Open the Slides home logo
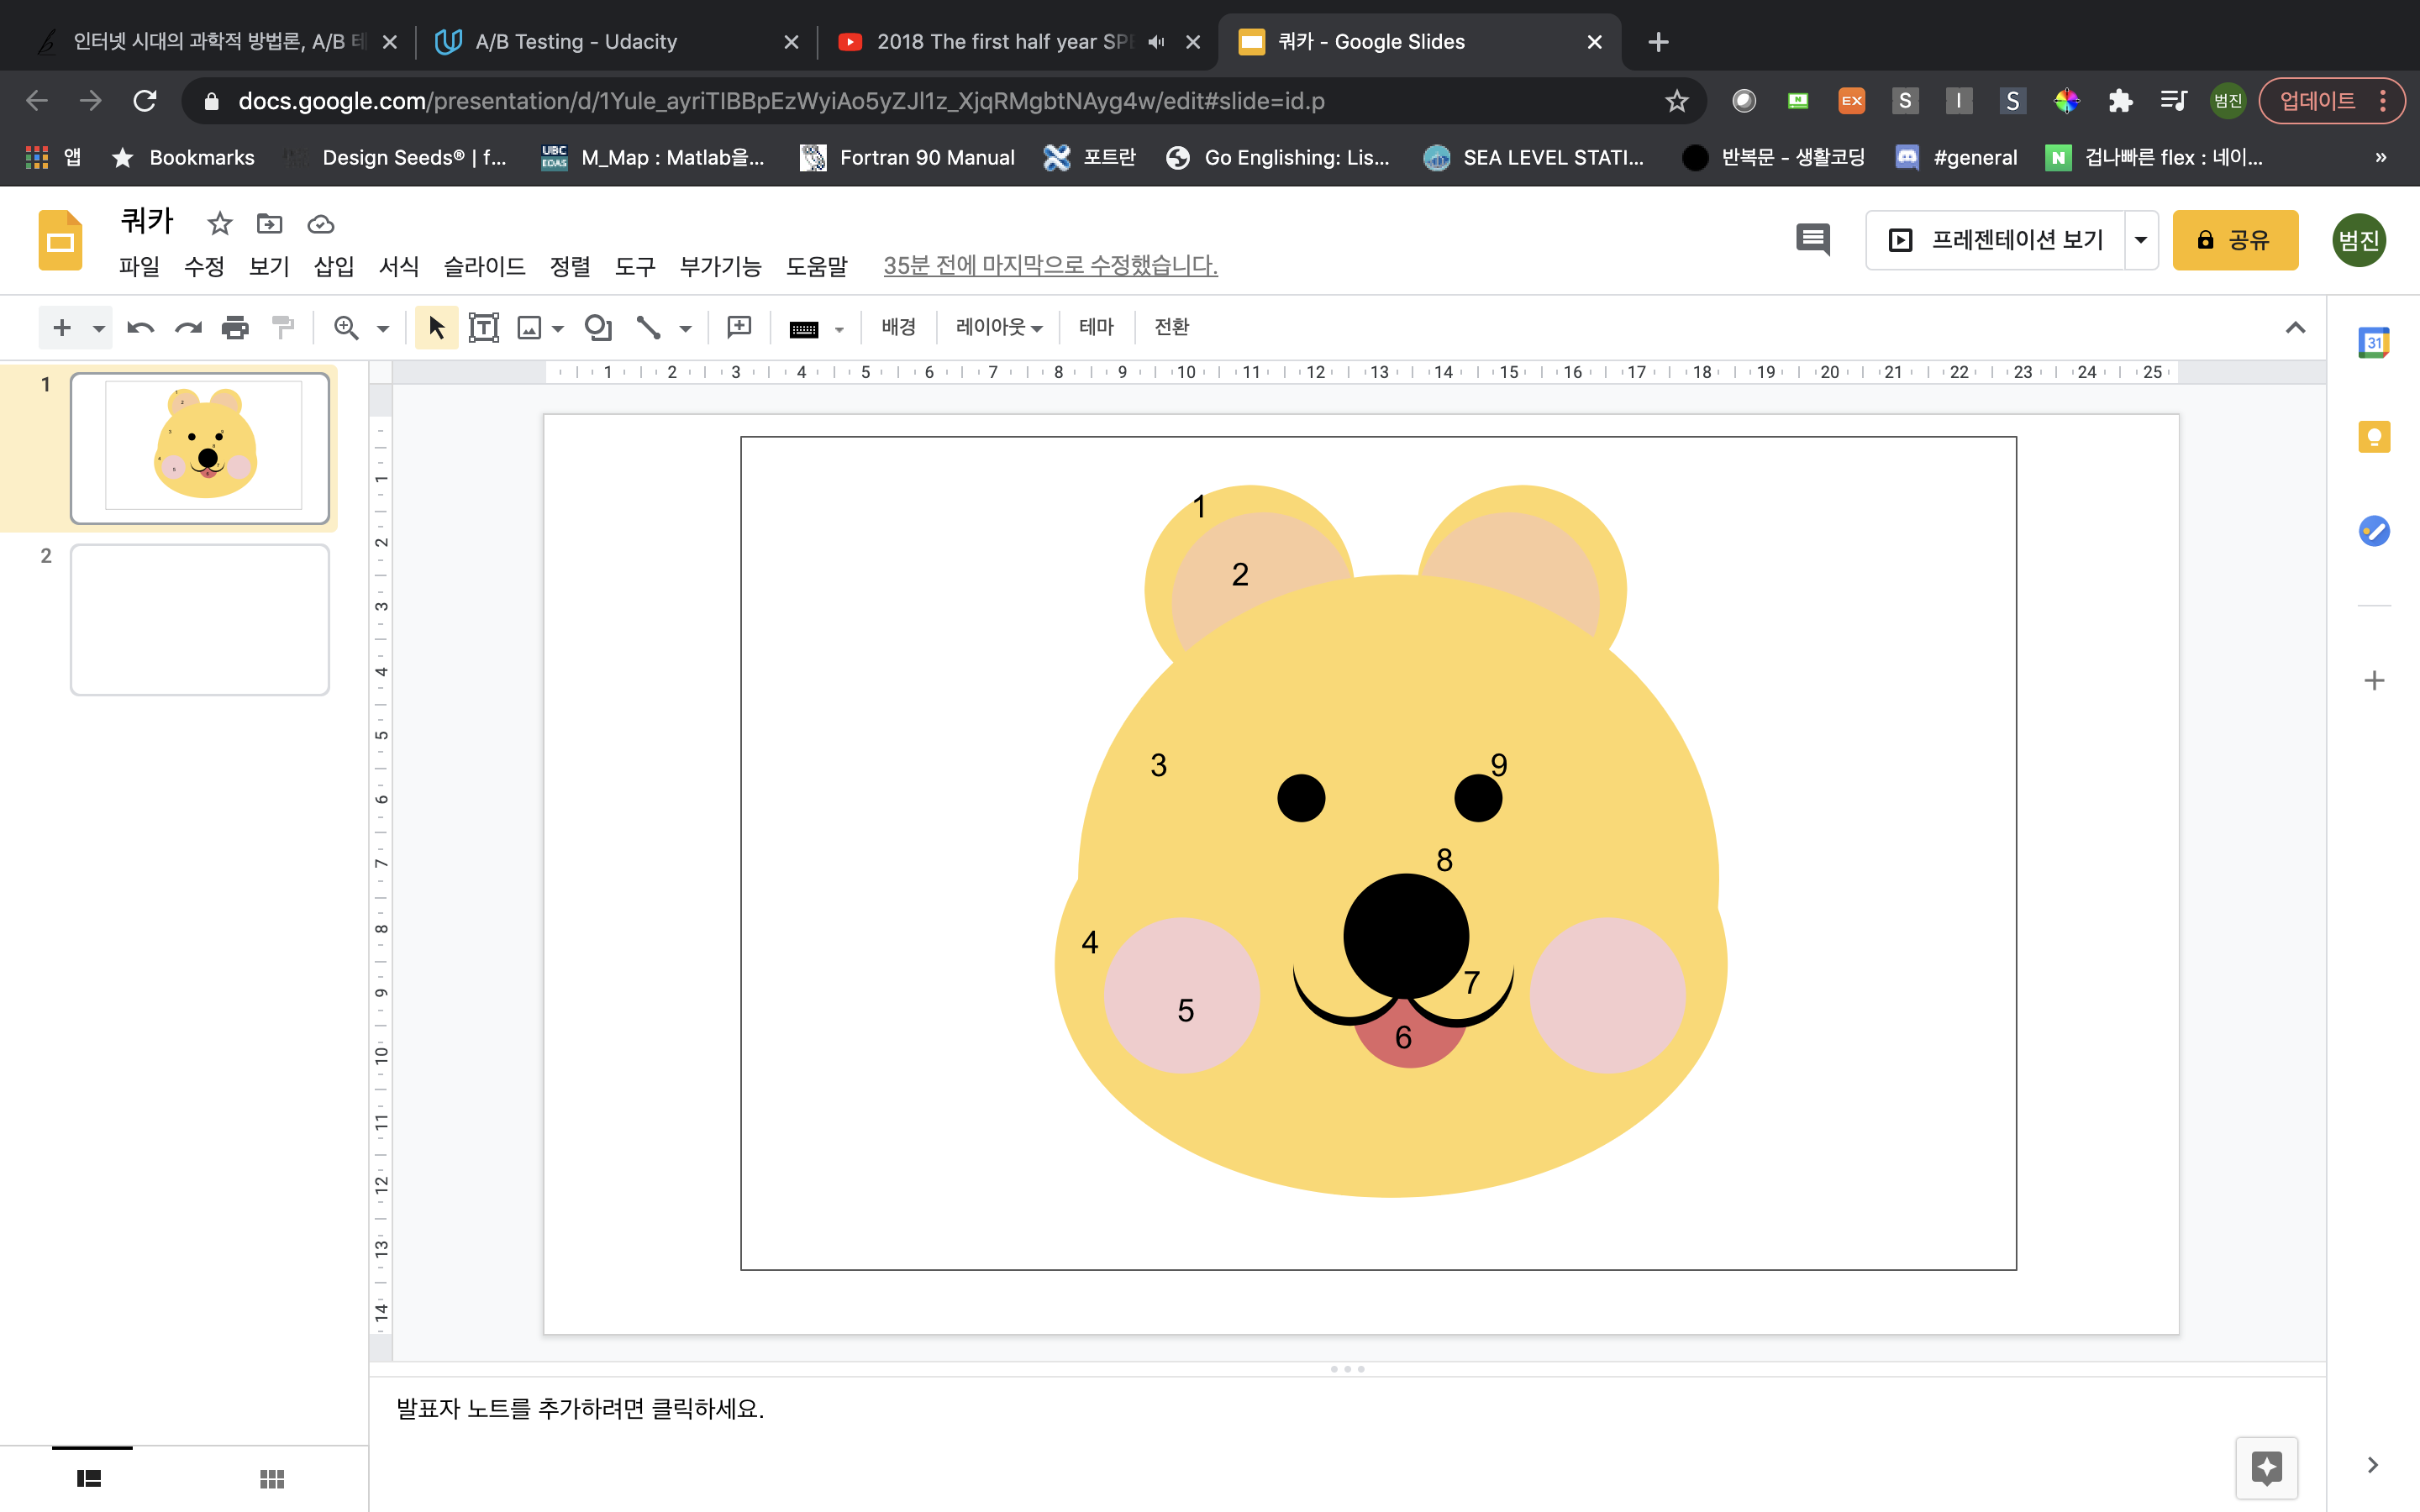This screenshot has height=1512, width=2420. [x=60, y=240]
